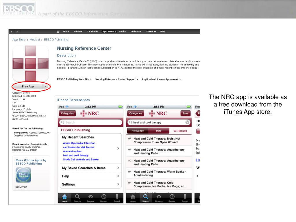Open Application License Agreement link

[x=161, y=79]
